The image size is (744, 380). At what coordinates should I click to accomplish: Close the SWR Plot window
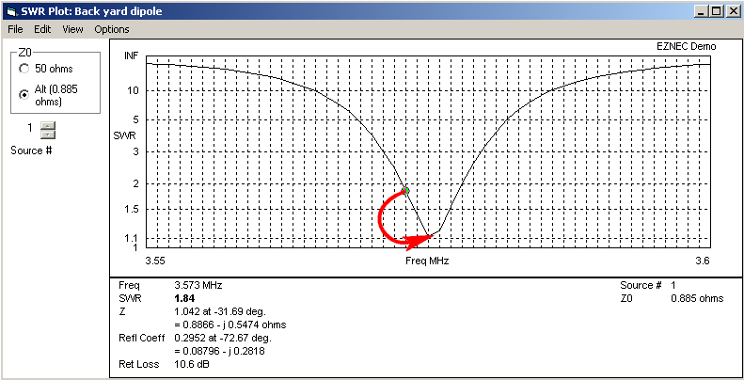732,10
